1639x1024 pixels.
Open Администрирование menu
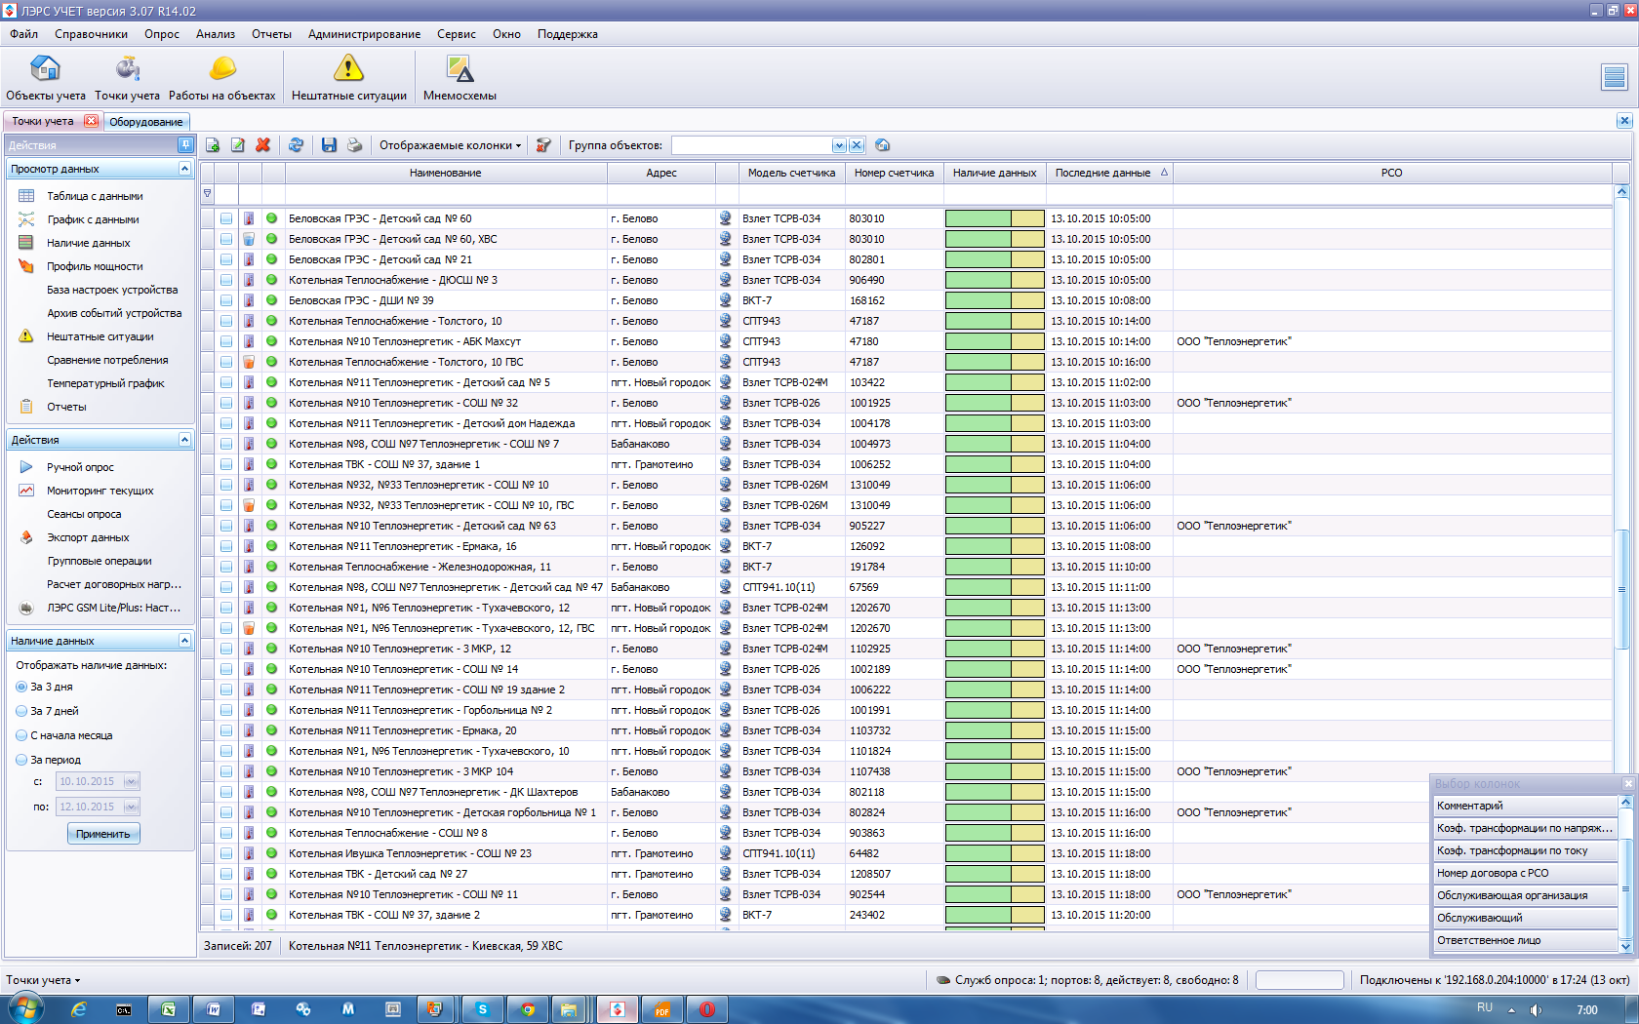click(x=364, y=34)
